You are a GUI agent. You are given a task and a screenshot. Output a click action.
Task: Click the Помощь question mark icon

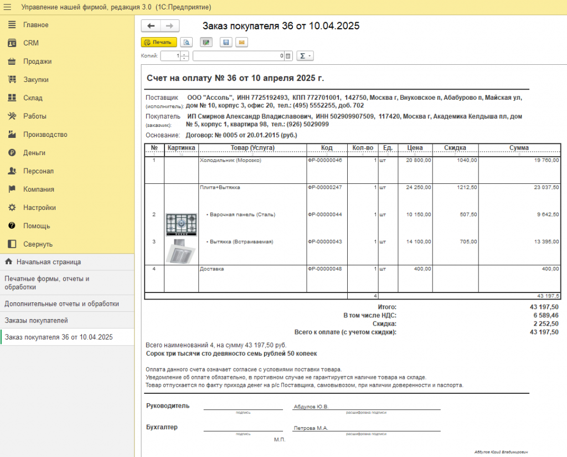(x=12, y=225)
